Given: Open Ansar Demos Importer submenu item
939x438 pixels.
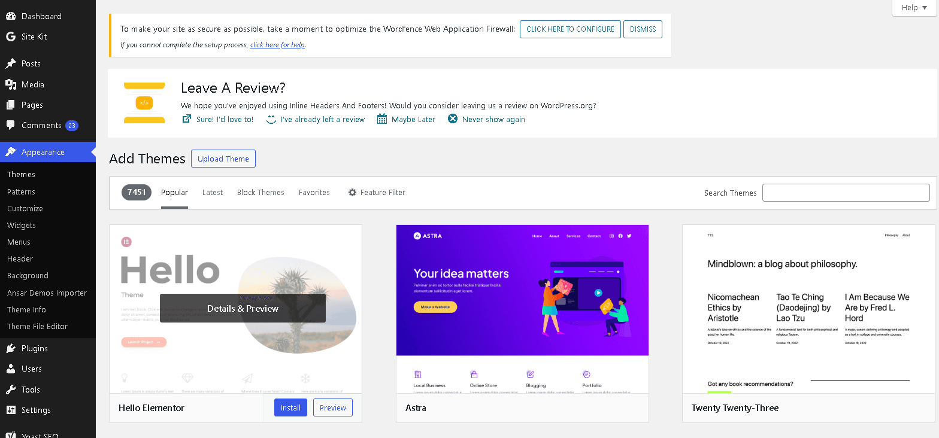Looking at the screenshot, I should [48, 293].
